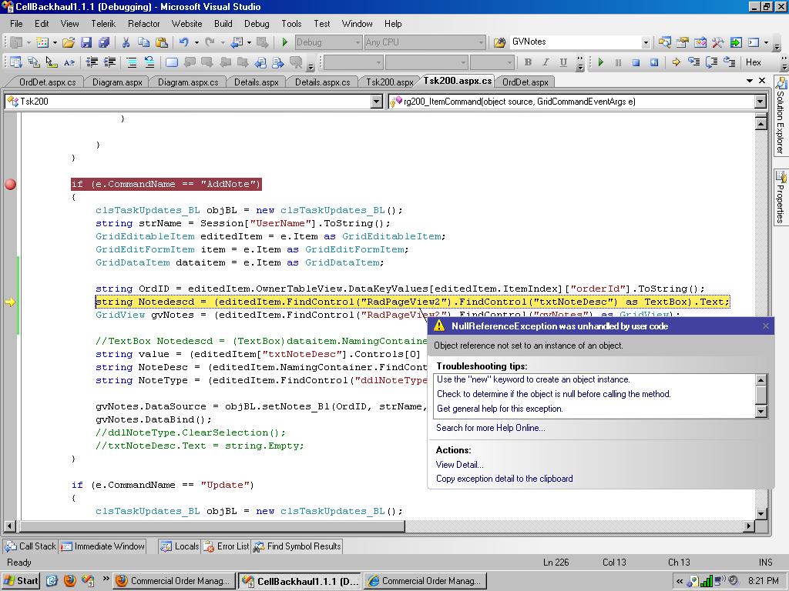
Task: Click the Undo arrow icon
Action: pyautogui.click(x=183, y=43)
